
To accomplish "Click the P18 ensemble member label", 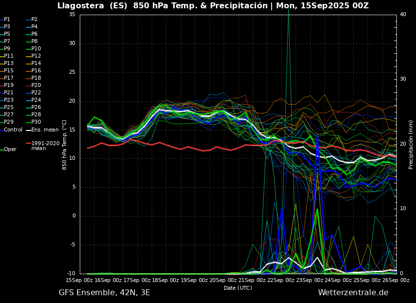I will (x=36, y=78).
